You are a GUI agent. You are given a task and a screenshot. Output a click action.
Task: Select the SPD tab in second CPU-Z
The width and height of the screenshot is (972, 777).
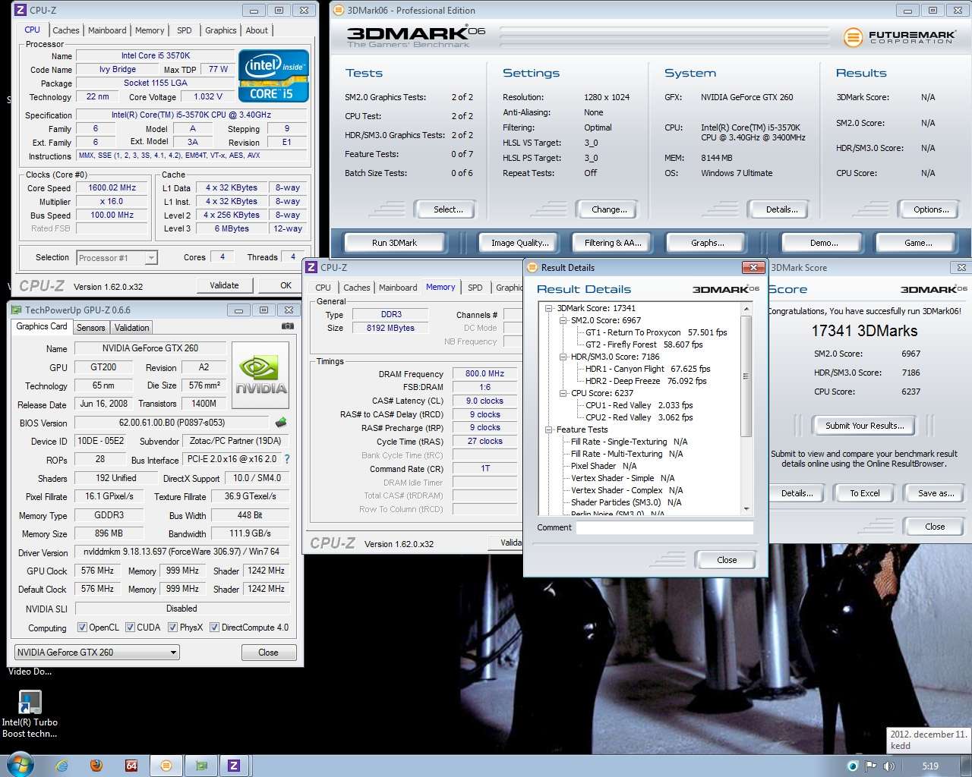[475, 288]
